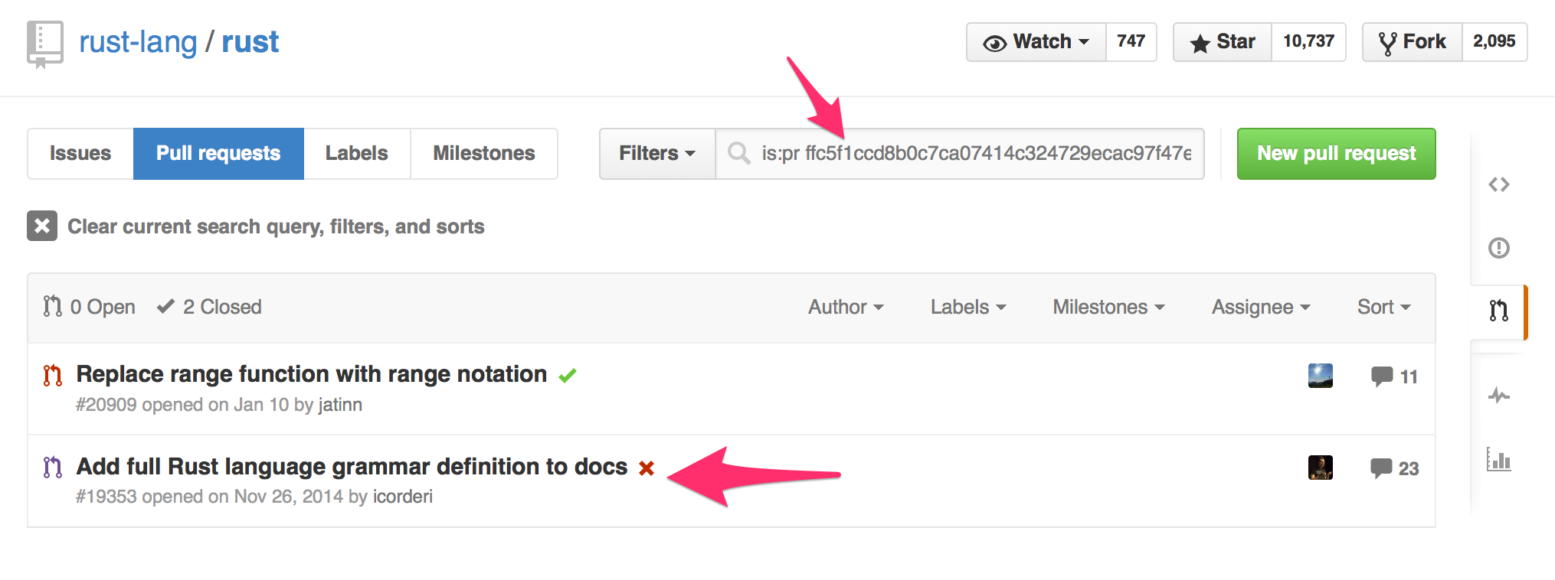Image resolution: width=1555 pixels, height=580 pixels.
Task: Open the Code icon in the right sidebar
Action: 1499,184
